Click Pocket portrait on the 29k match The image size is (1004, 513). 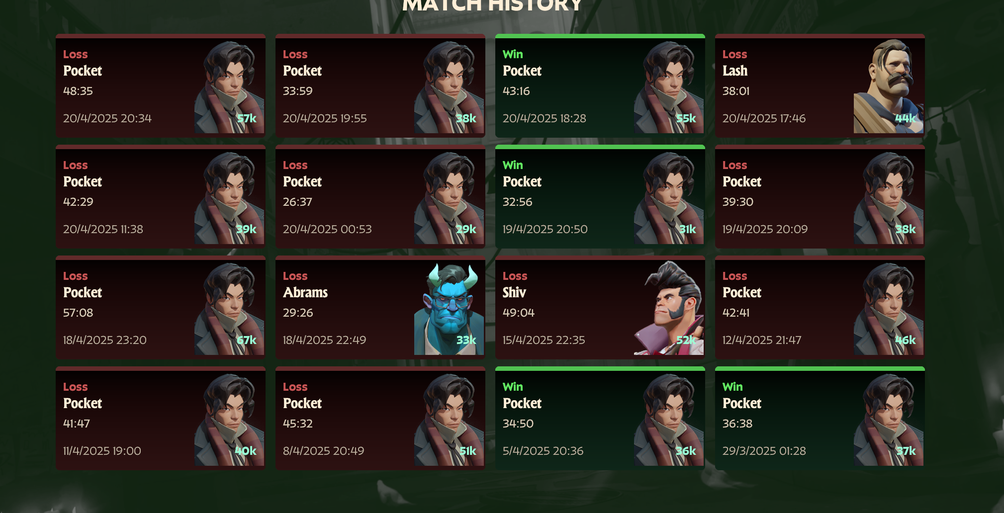tap(449, 197)
